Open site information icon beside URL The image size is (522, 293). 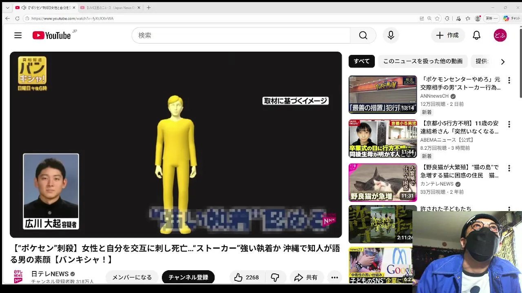coord(27,18)
